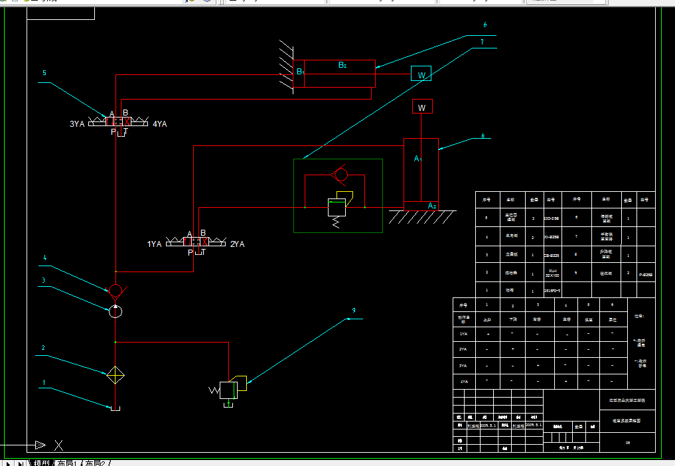Click the 4YA solenoid label

pyautogui.click(x=160, y=124)
